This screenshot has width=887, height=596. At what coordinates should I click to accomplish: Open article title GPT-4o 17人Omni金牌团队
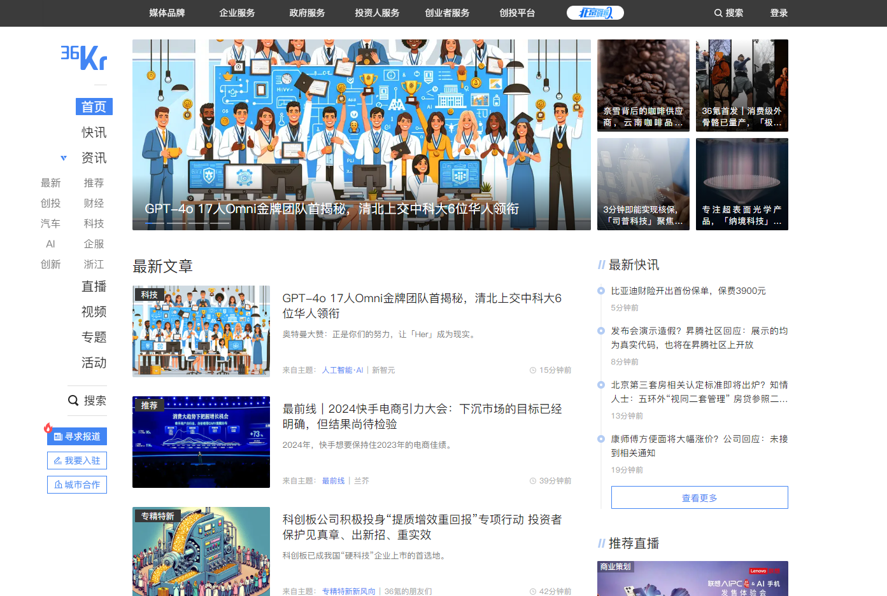tap(422, 306)
